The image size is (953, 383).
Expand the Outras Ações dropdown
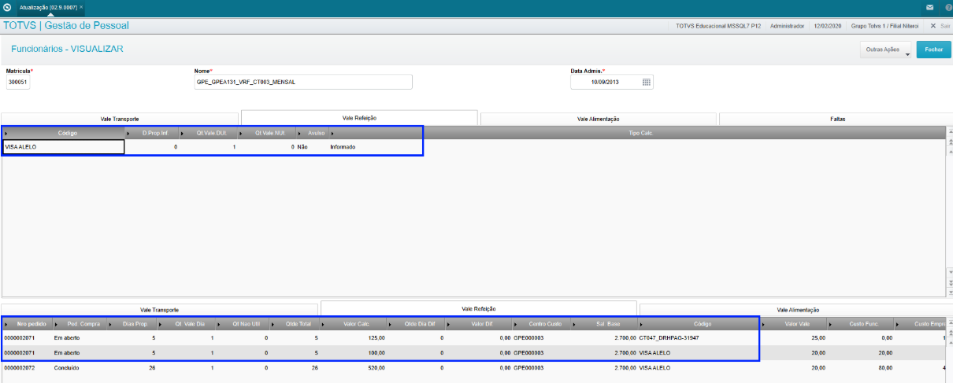click(x=885, y=50)
